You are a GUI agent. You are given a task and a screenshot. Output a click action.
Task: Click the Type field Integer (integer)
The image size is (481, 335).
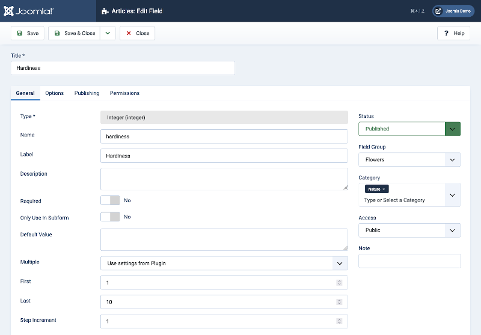[224, 117]
